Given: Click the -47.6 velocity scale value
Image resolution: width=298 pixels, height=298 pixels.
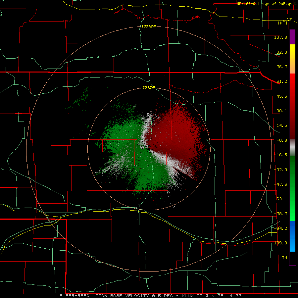Looking at the screenshot, I should 280,184.
